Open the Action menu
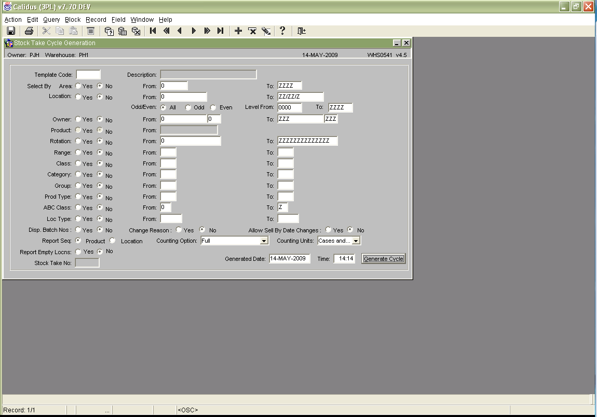Screen dimensions: 597x417 coord(13,19)
